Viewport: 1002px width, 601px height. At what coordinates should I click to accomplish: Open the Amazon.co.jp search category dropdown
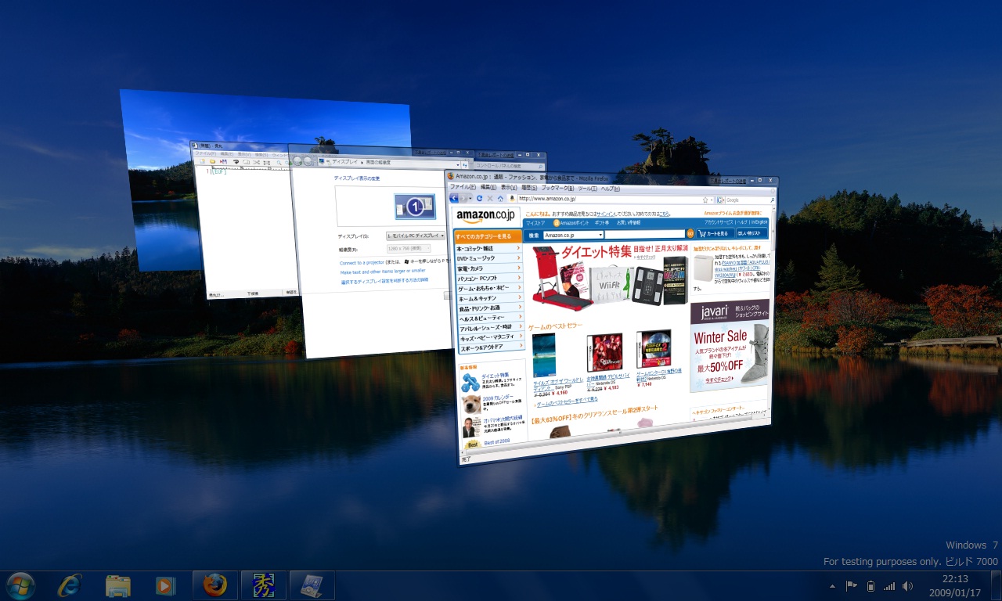[x=573, y=235]
